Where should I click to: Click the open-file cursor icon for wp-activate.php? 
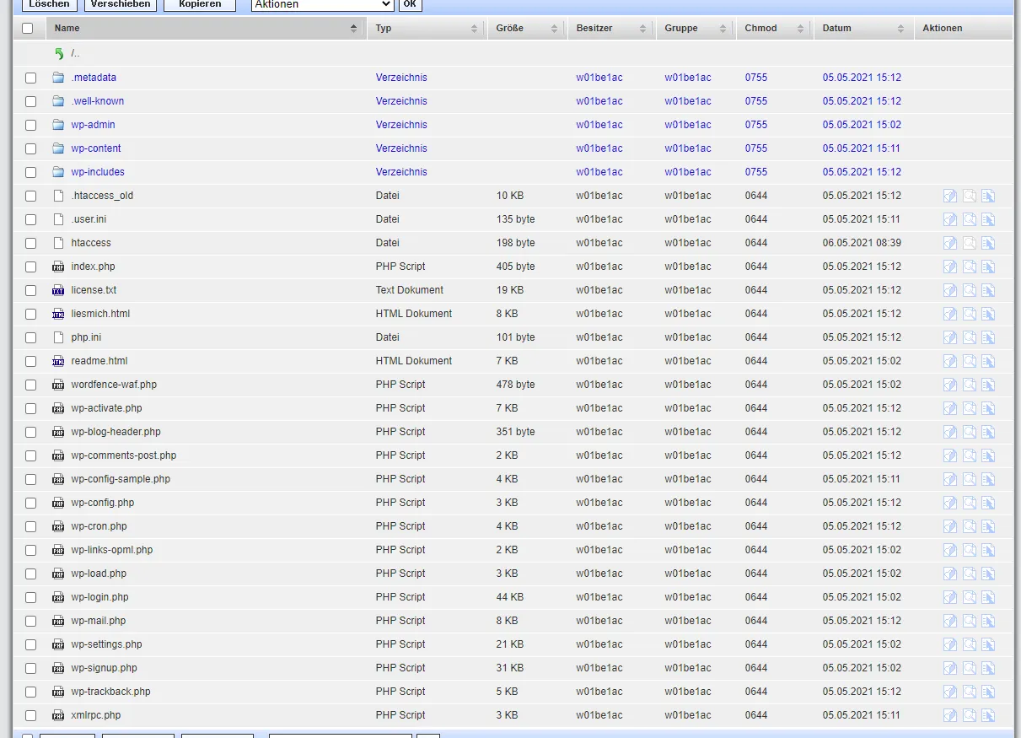(988, 408)
